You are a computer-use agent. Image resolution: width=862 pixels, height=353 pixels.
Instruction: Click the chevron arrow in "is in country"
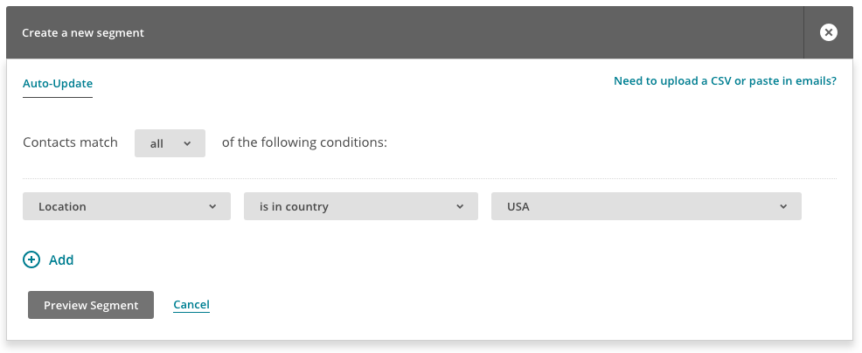coord(460,207)
